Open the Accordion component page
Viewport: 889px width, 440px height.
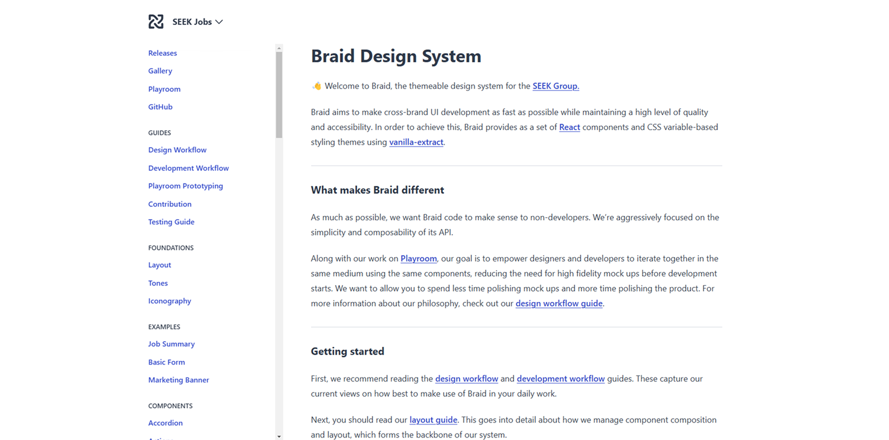(x=165, y=423)
